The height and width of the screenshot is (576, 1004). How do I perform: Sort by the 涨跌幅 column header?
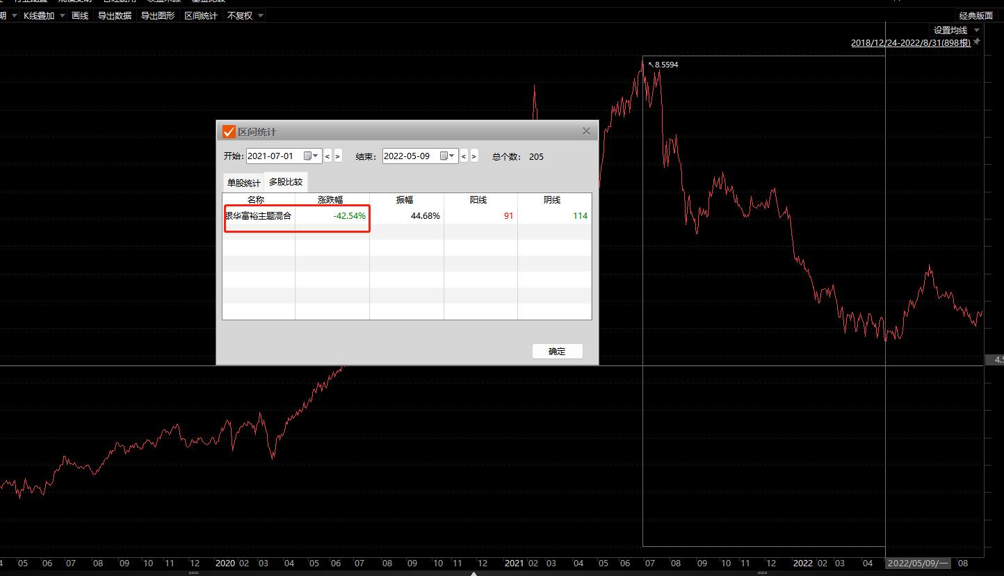[x=330, y=199]
